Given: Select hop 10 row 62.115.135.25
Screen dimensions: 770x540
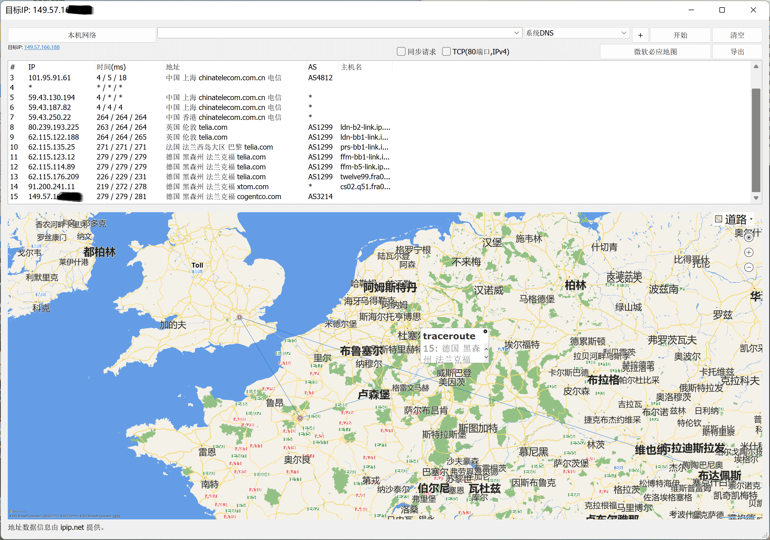Looking at the screenshot, I should pos(200,147).
